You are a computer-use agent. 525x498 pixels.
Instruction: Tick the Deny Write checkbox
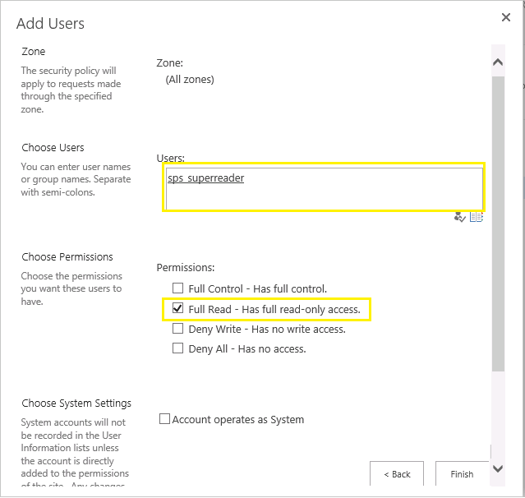(178, 329)
